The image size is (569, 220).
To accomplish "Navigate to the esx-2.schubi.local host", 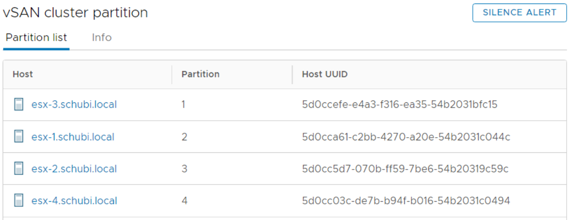I will (x=74, y=169).
